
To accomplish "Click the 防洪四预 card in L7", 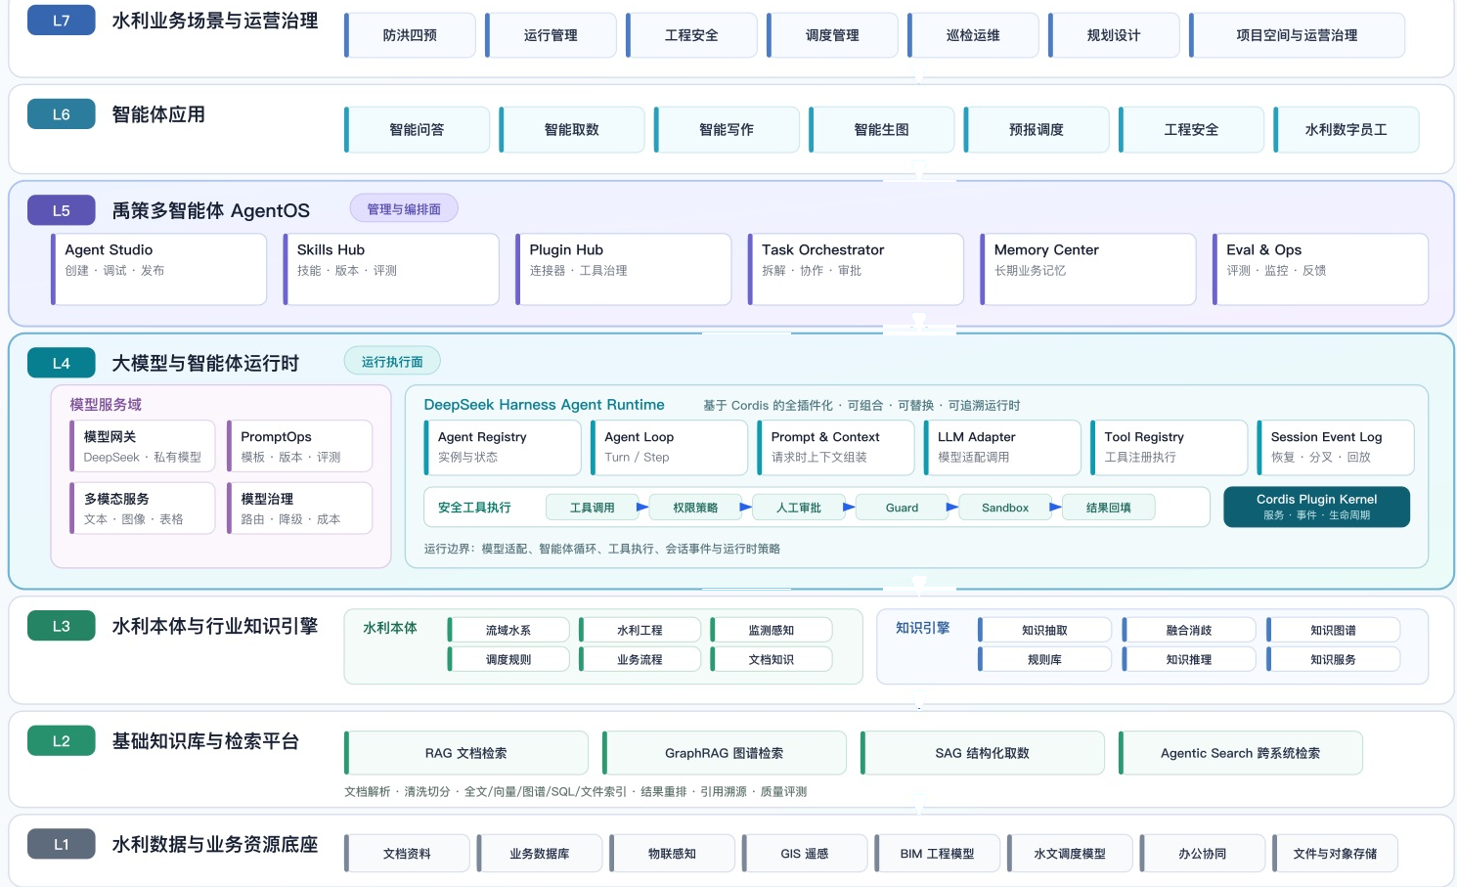I will pos(411,35).
